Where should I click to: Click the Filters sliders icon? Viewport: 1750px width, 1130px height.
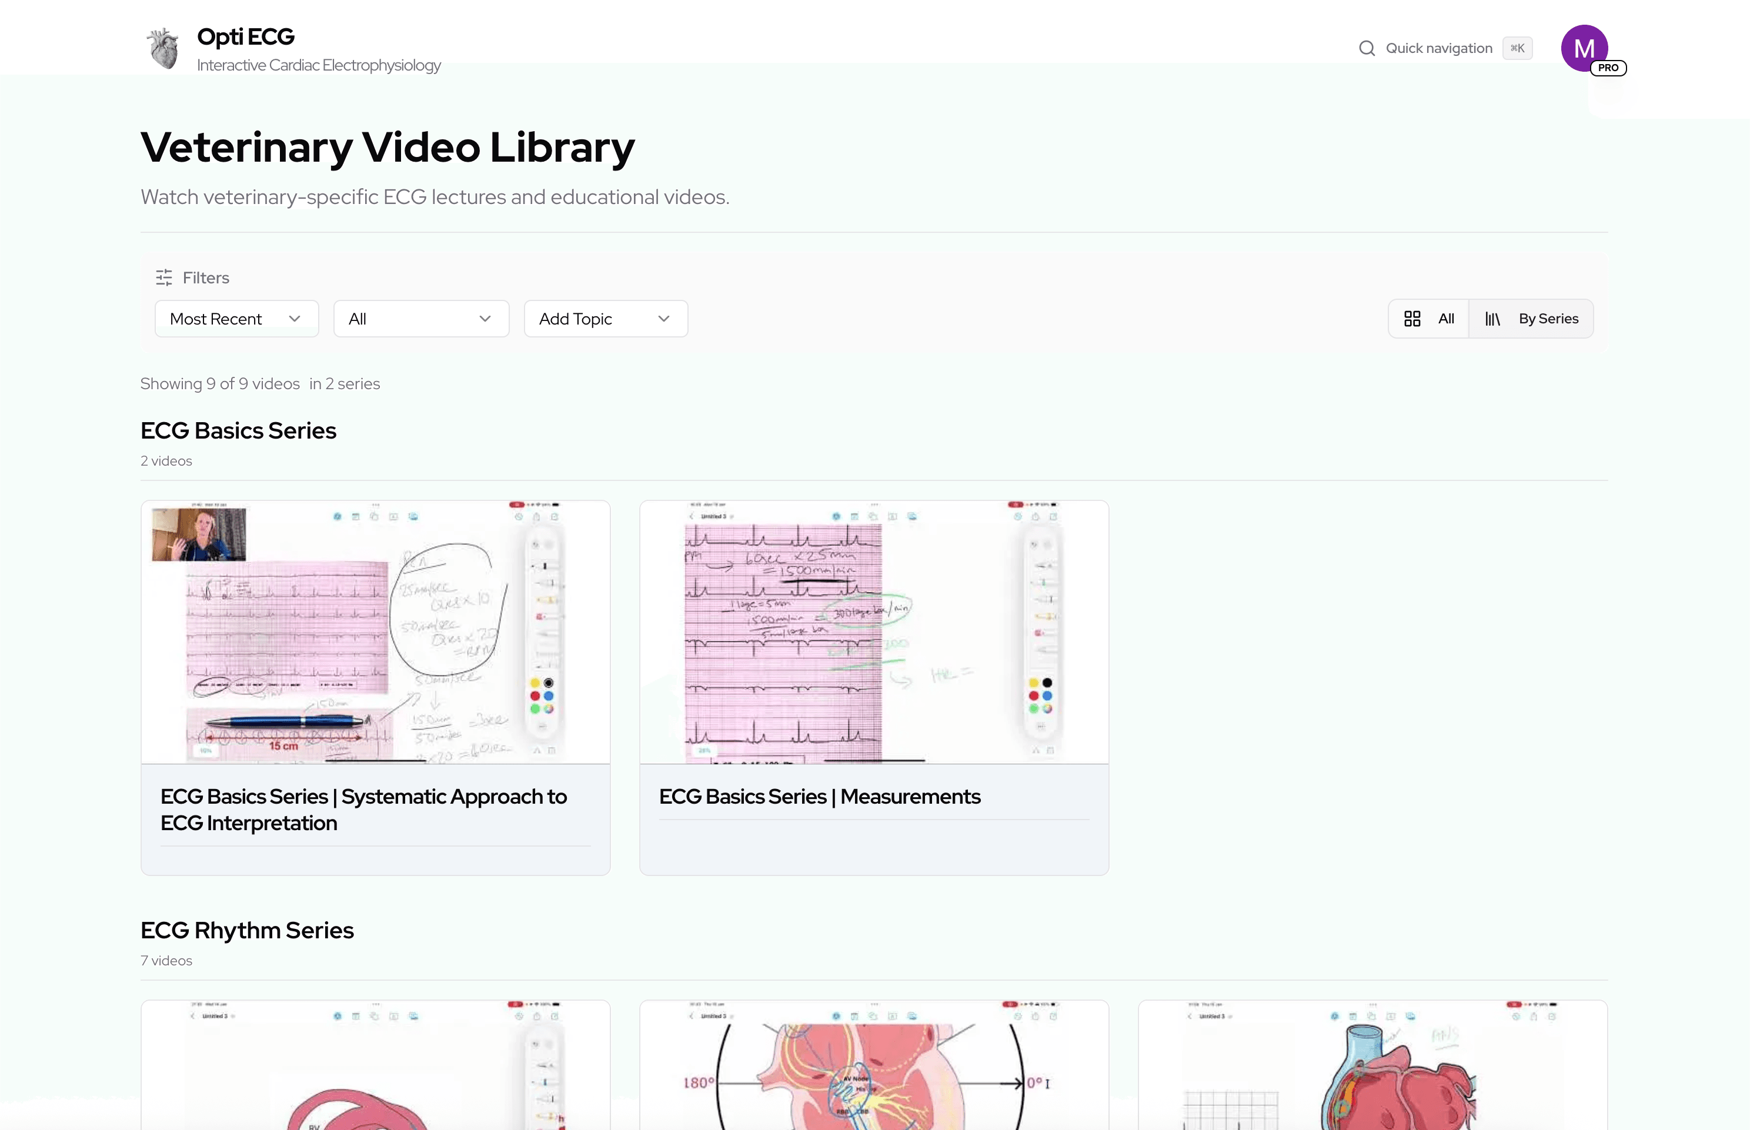pos(163,278)
